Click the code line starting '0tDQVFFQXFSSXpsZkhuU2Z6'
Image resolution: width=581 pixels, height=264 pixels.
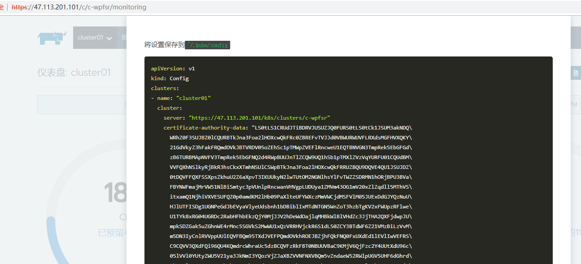point(291,177)
